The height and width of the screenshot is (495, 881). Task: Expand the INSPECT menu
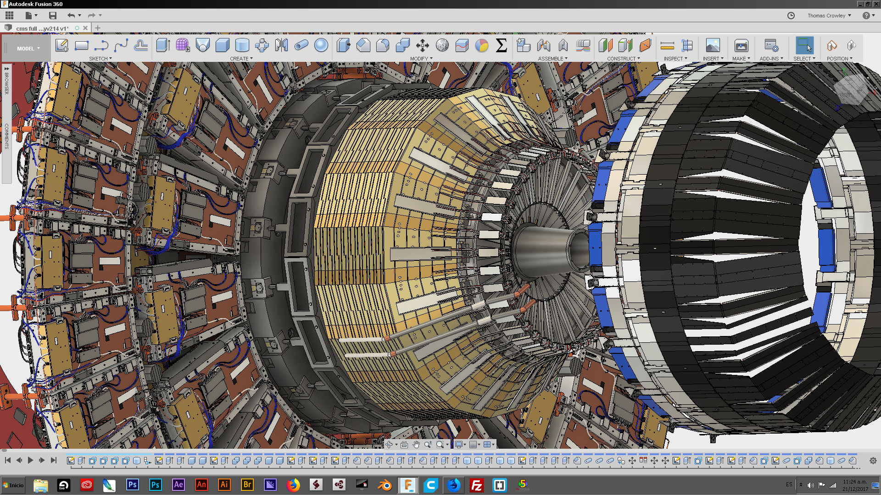pyautogui.click(x=675, y=59)
